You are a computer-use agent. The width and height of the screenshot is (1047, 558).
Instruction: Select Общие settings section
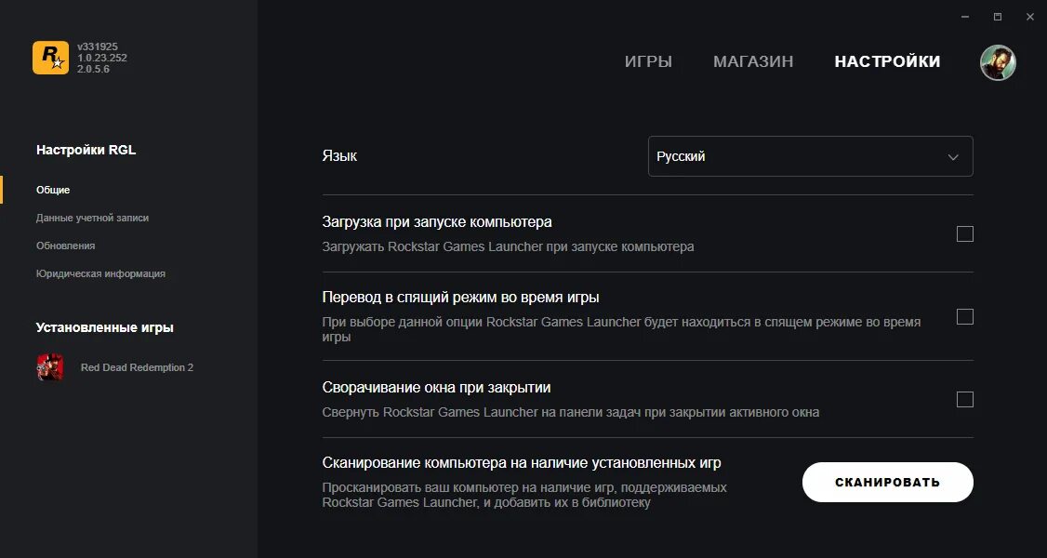53,190
